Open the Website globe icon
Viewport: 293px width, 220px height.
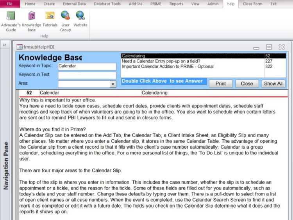pyautogui.click(x=80, y=16)
